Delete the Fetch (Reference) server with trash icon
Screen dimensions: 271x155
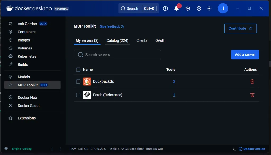pyautogui.click(x=252, y=95)
